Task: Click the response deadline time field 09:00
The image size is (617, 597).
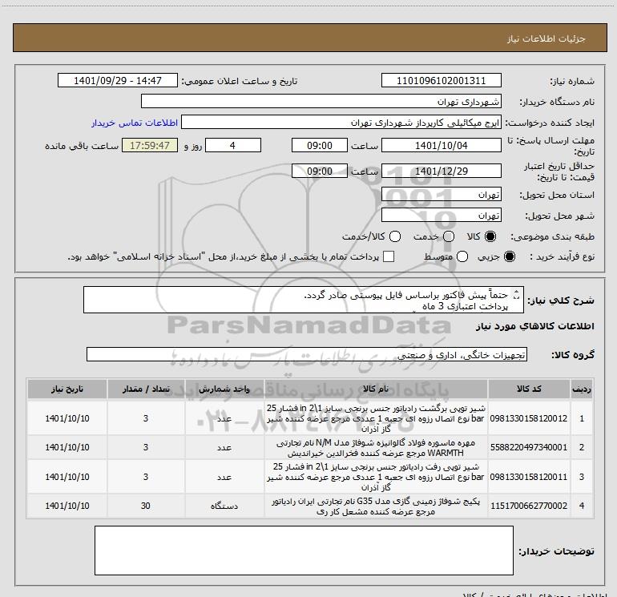Action: tap(320, 145)
